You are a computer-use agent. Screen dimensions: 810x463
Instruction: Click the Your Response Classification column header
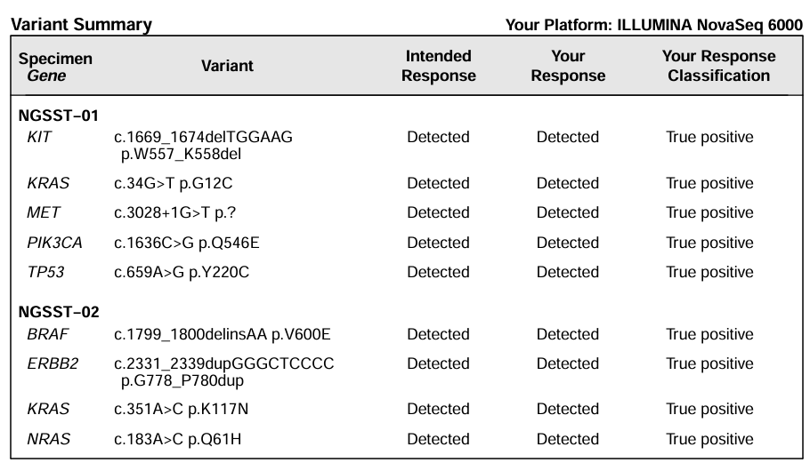[x=718, y=66]
